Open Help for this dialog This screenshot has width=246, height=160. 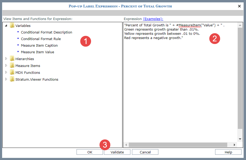coord(228,152)
